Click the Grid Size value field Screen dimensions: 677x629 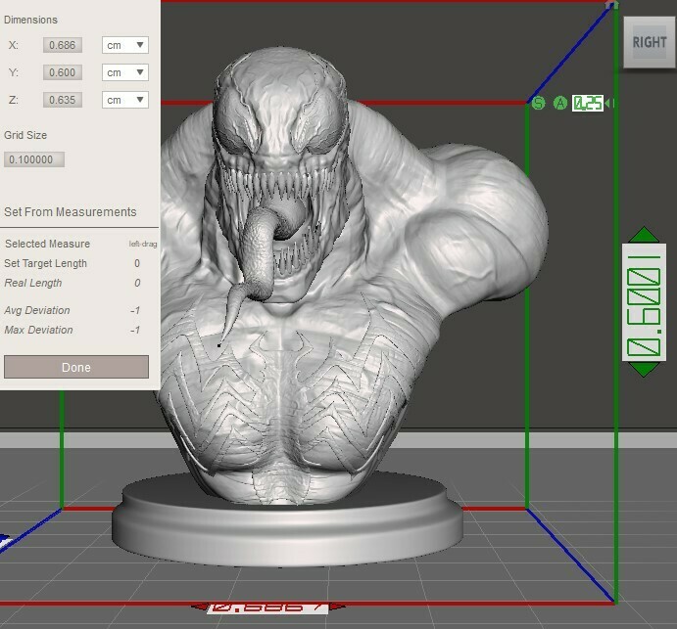point(34,159)
